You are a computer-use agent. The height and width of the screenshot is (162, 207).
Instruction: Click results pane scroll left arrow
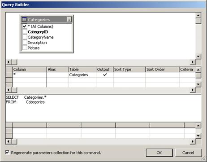(9, 141)
